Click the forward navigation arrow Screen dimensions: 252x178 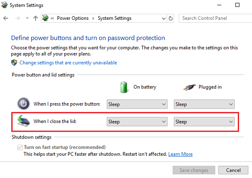[17, 18]
